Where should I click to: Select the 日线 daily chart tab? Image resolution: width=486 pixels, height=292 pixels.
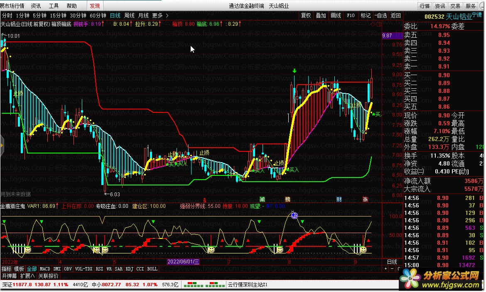point(115,15)
